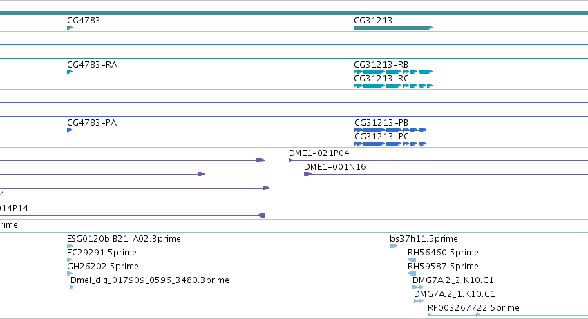Click the CG31213-PC coding feature
Screen dimensions: 588x319
click(x=390, y=144)
